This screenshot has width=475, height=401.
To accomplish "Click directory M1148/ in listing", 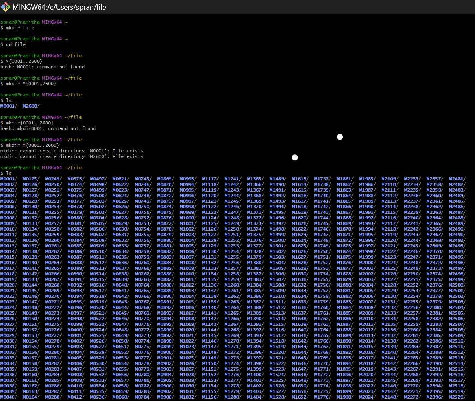I will click(x=210, y=352).
